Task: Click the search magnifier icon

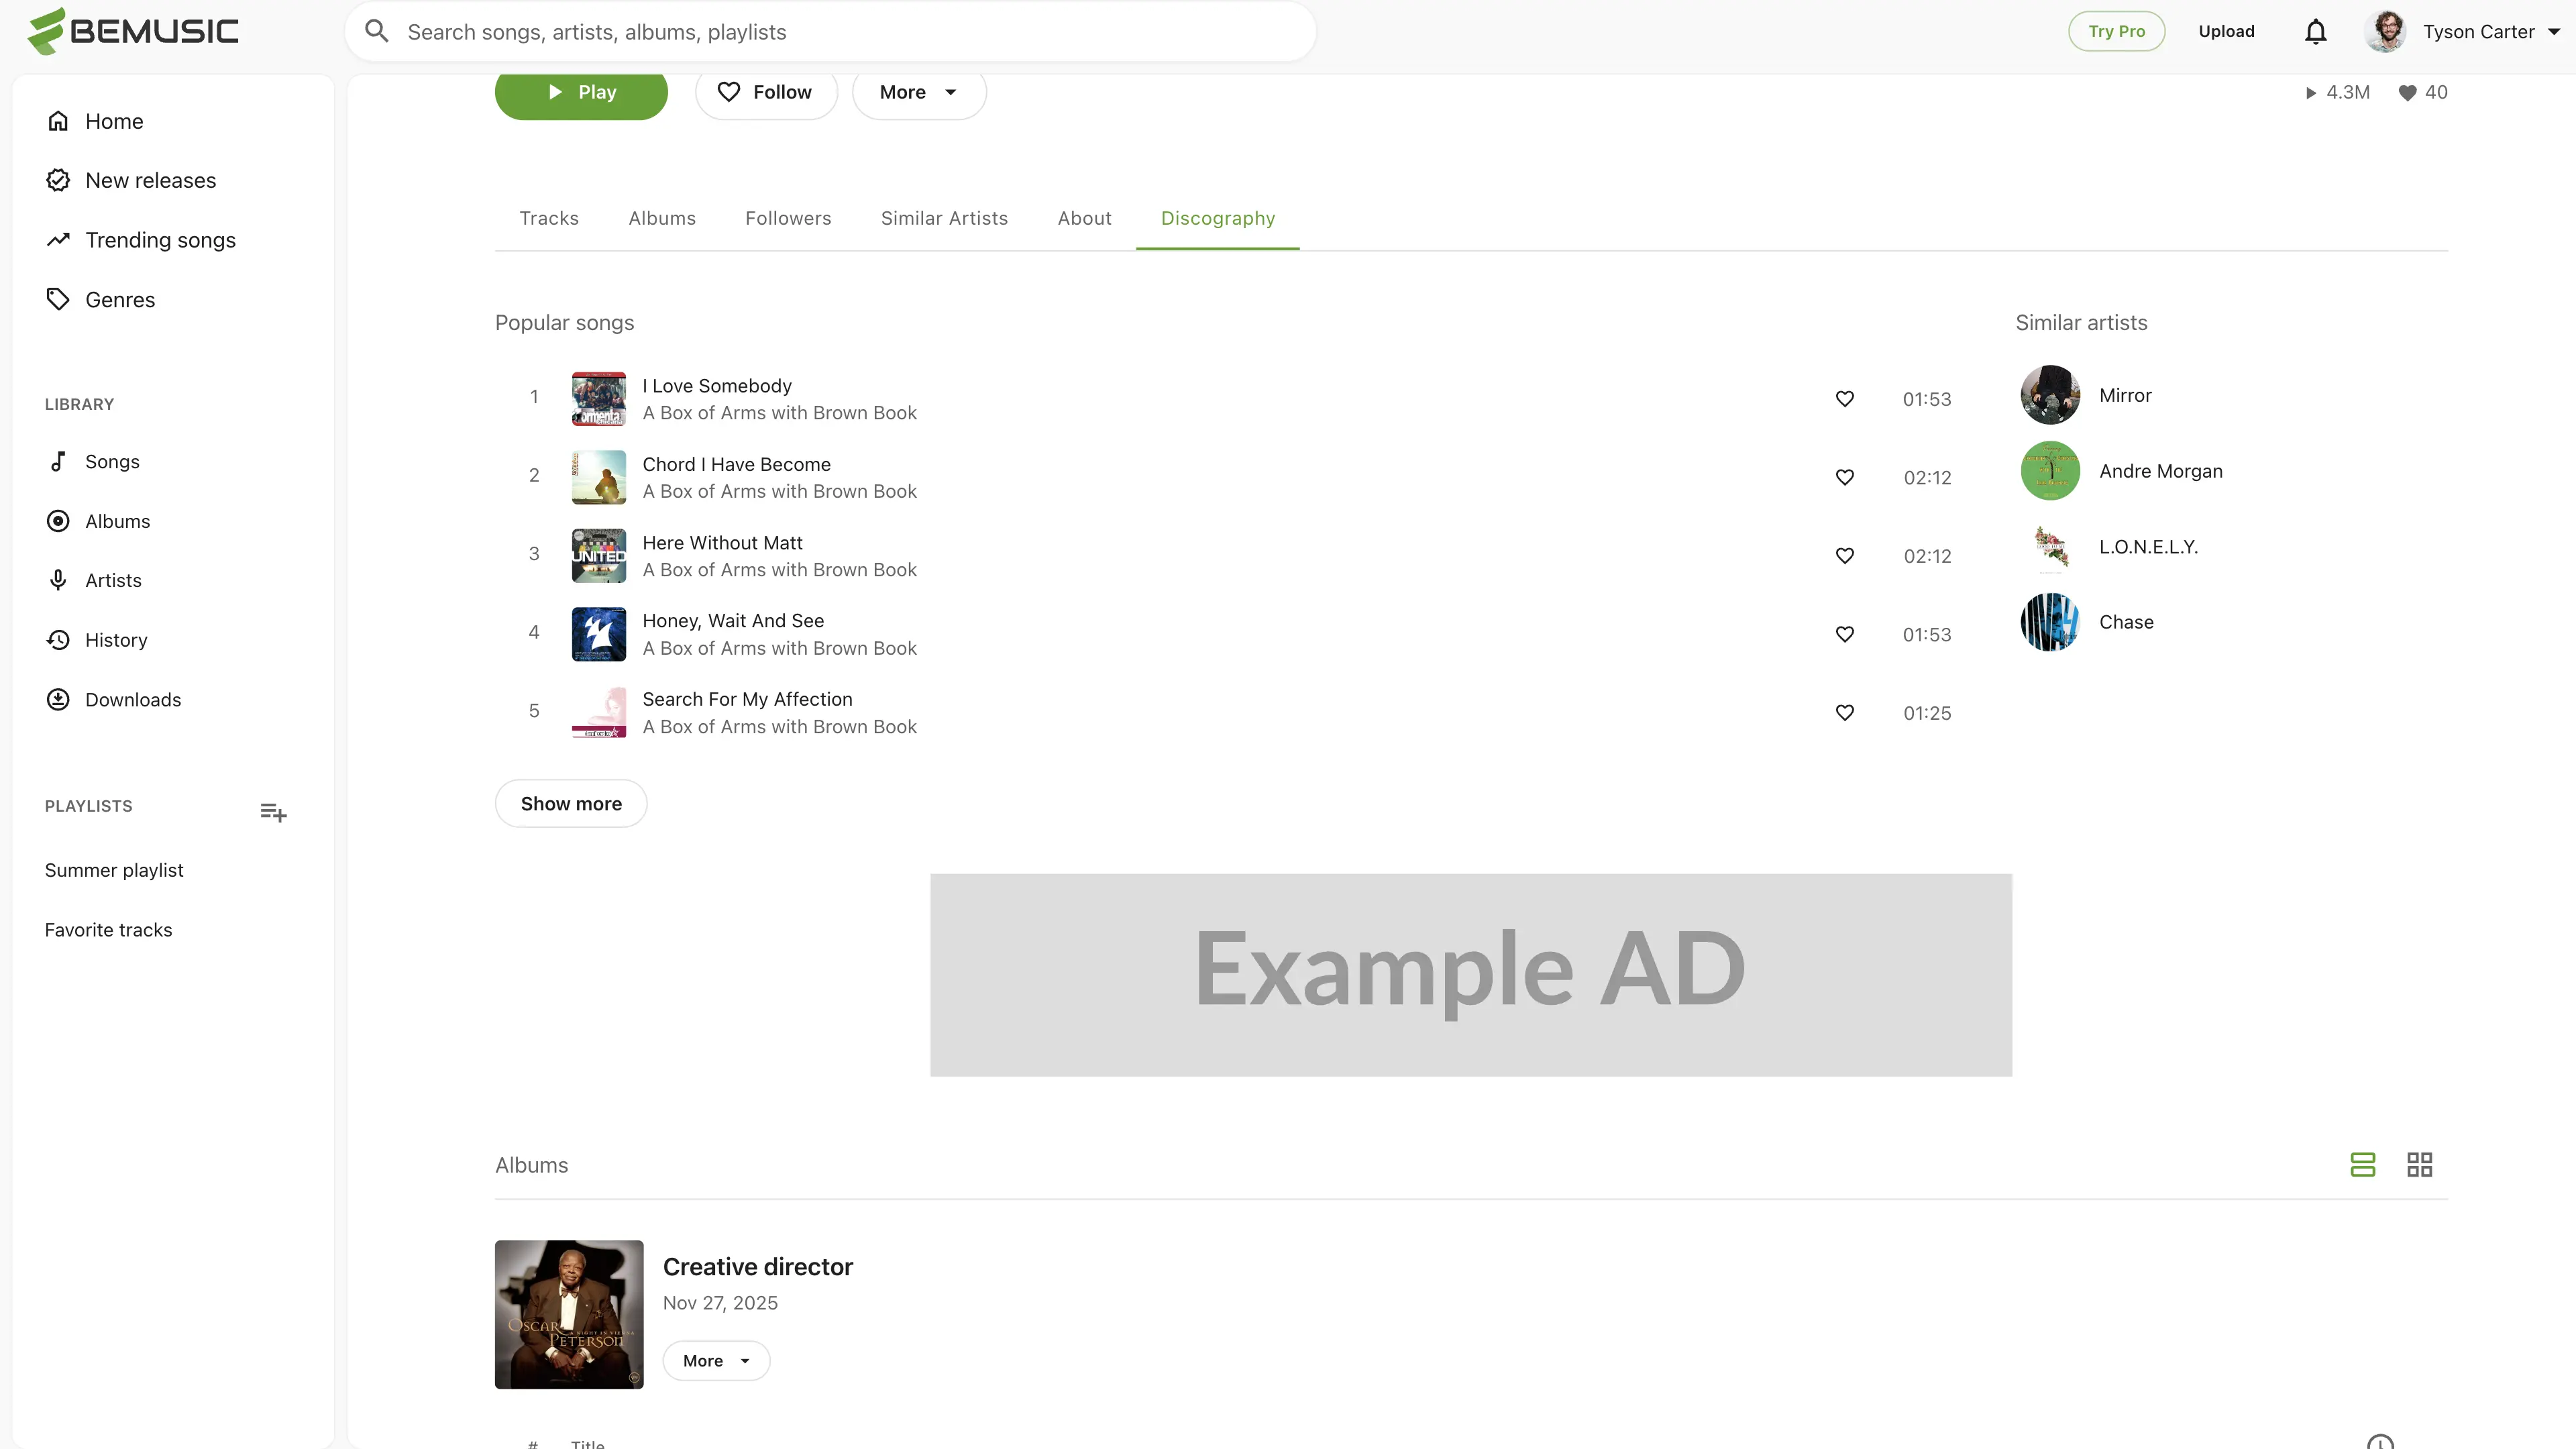Action: [376, 31]
